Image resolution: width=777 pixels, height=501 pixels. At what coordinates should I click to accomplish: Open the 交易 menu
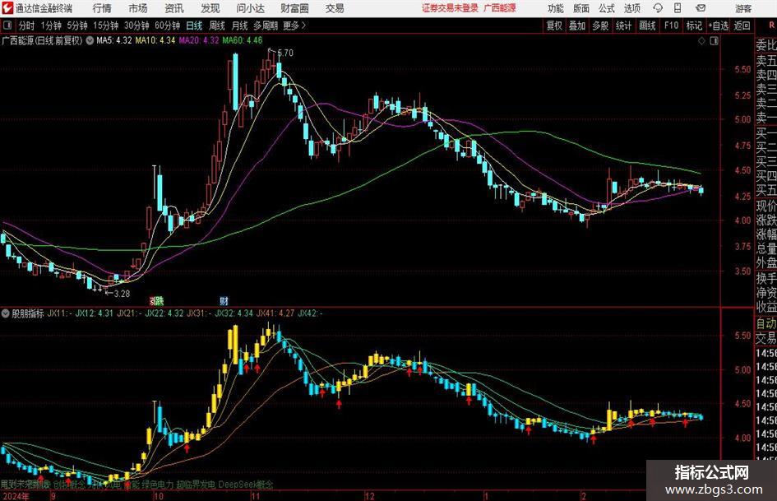335,8
